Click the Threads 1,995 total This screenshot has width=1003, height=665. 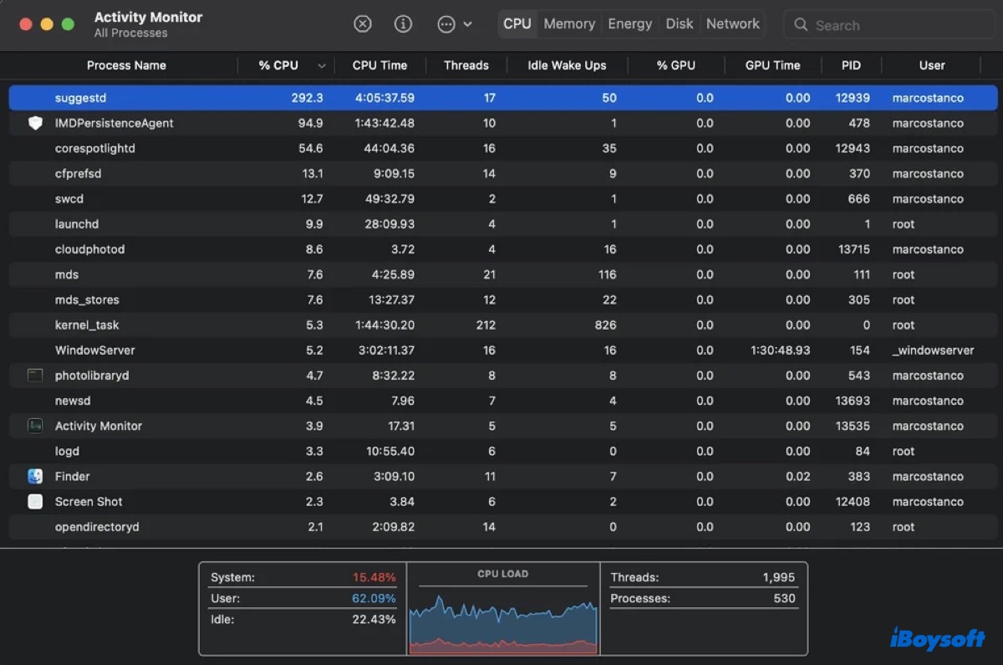779,577
